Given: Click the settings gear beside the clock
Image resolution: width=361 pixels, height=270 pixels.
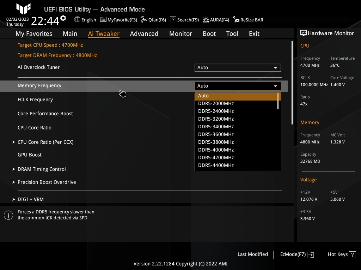Looking at the screenshot, I should [63, 18].
